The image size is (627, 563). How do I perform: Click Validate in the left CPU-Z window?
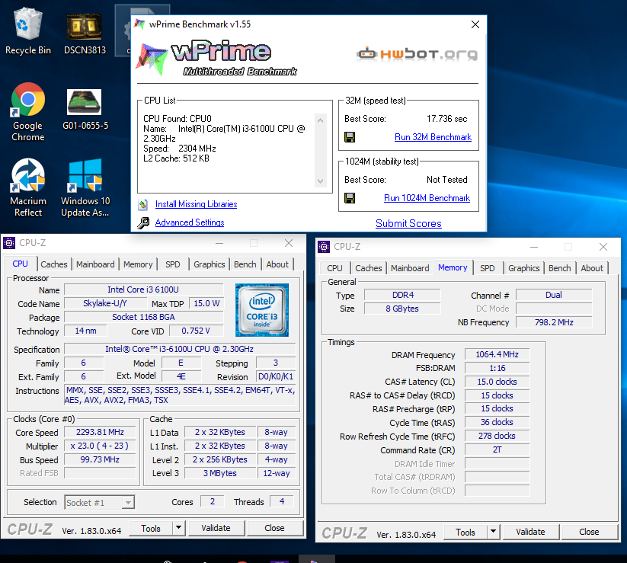tap(216, 528)
